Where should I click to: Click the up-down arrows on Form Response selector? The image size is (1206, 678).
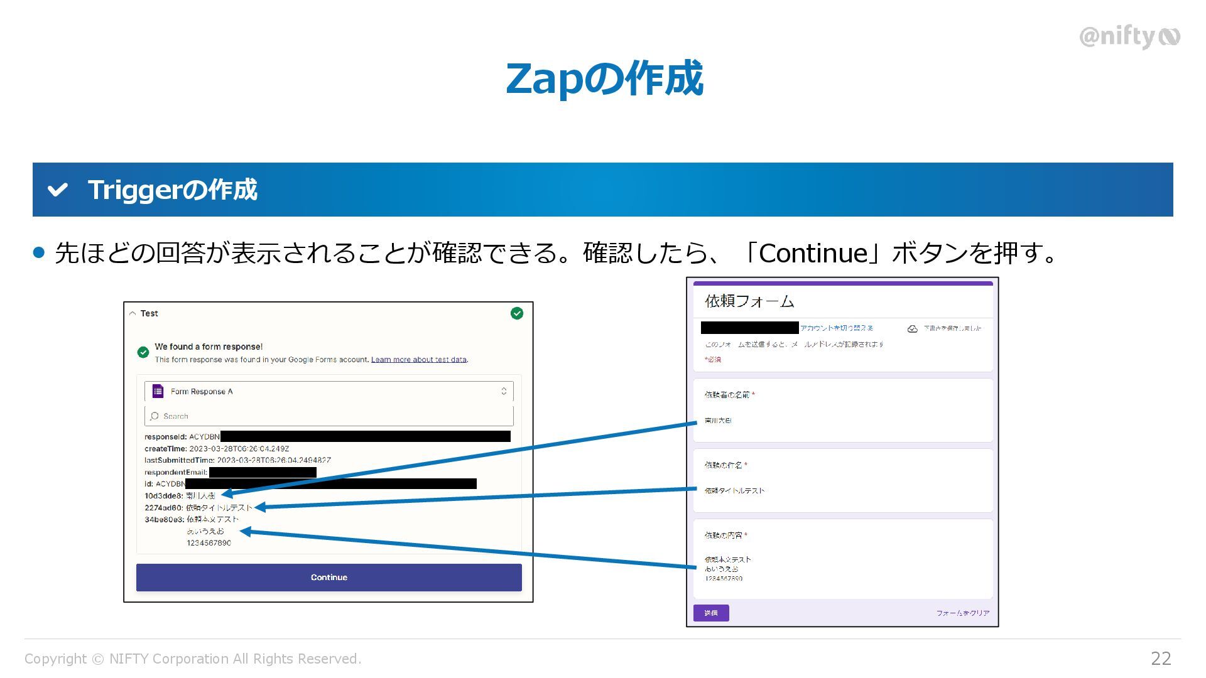pos(504,391)
